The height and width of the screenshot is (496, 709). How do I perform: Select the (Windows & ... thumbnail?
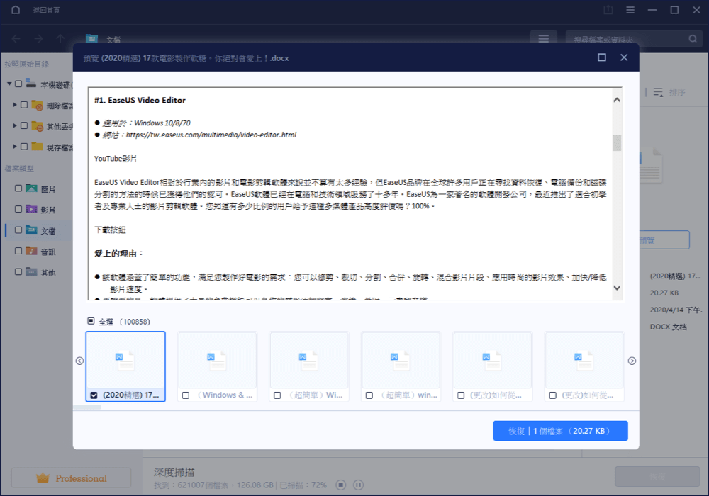pos(218,366)
